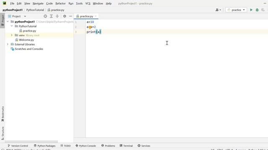Open the Edit menu
Viewport: 268px width, 150px height.
(x=19, y=3)
